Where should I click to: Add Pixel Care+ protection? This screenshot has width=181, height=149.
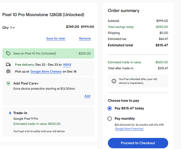point(87,96)
